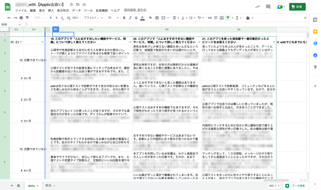Select the paint format tool
The image size is (321, 190).
(27, 18)
